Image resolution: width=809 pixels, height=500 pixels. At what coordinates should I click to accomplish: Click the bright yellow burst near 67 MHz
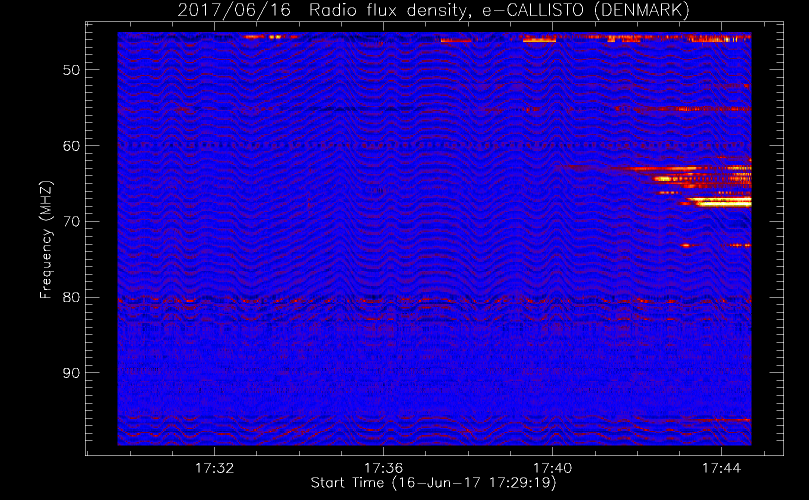(719, 202)
